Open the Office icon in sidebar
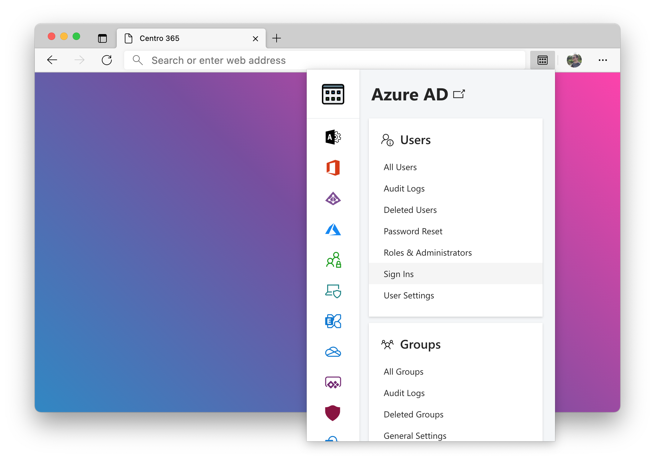The height and width of the screenshot is (458, 655). point(333,168)
